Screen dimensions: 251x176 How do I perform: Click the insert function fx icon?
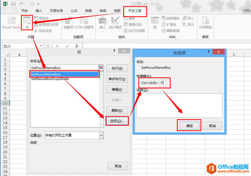tap(77, 46)
